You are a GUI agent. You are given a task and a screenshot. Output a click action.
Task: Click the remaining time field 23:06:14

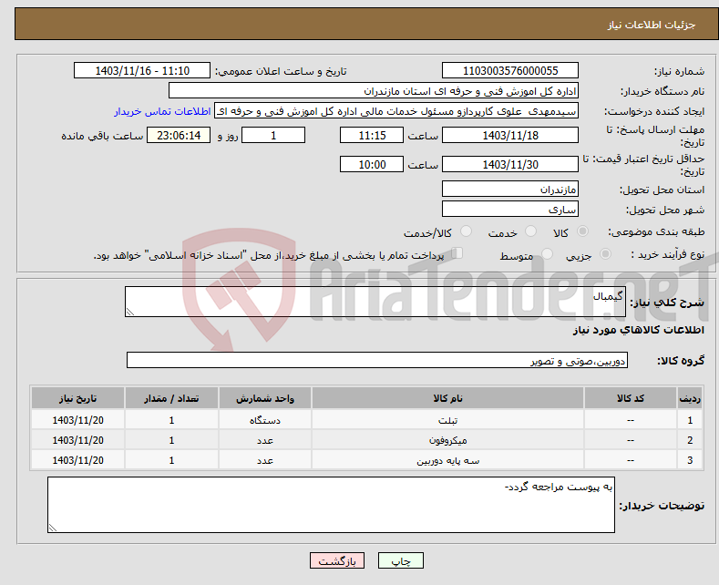click(179, 135)
